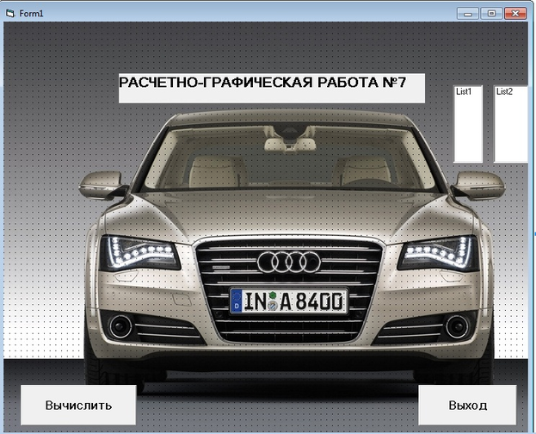536x434 pixels.
Task: Click the left side mirror of the car
Action: (102, 184)
